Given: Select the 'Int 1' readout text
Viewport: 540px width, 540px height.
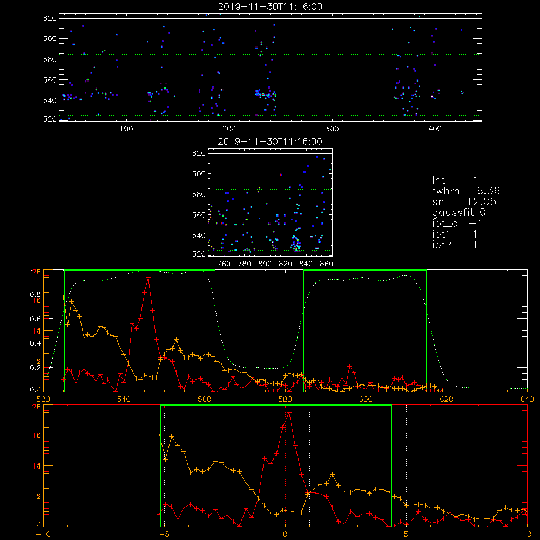Looking at the screenshot, I should [455, 180].
